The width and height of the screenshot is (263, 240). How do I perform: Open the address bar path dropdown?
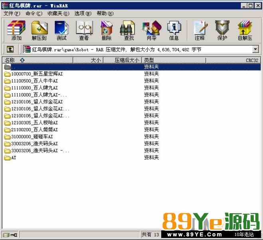[255, 50]
